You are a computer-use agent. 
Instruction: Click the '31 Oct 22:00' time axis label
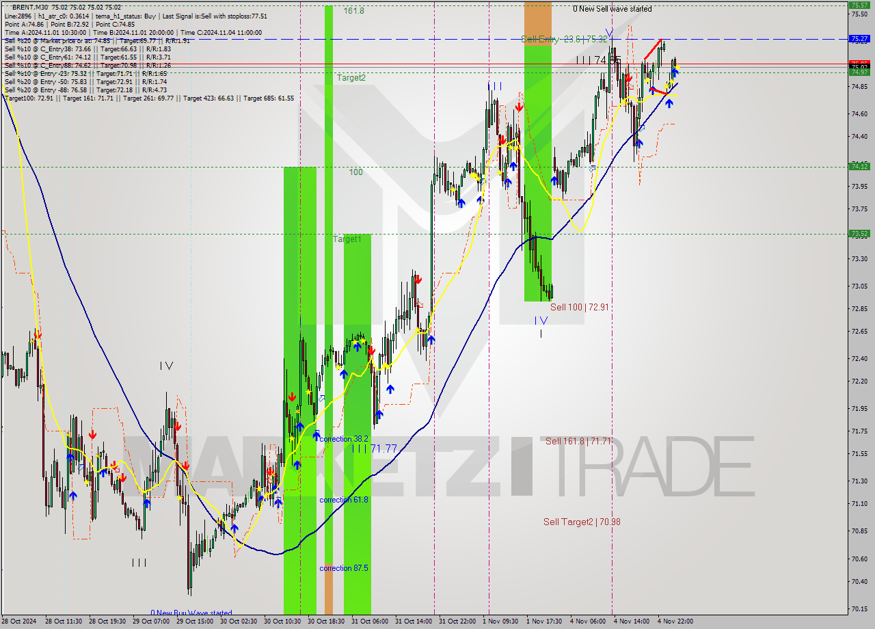[459, 621]
